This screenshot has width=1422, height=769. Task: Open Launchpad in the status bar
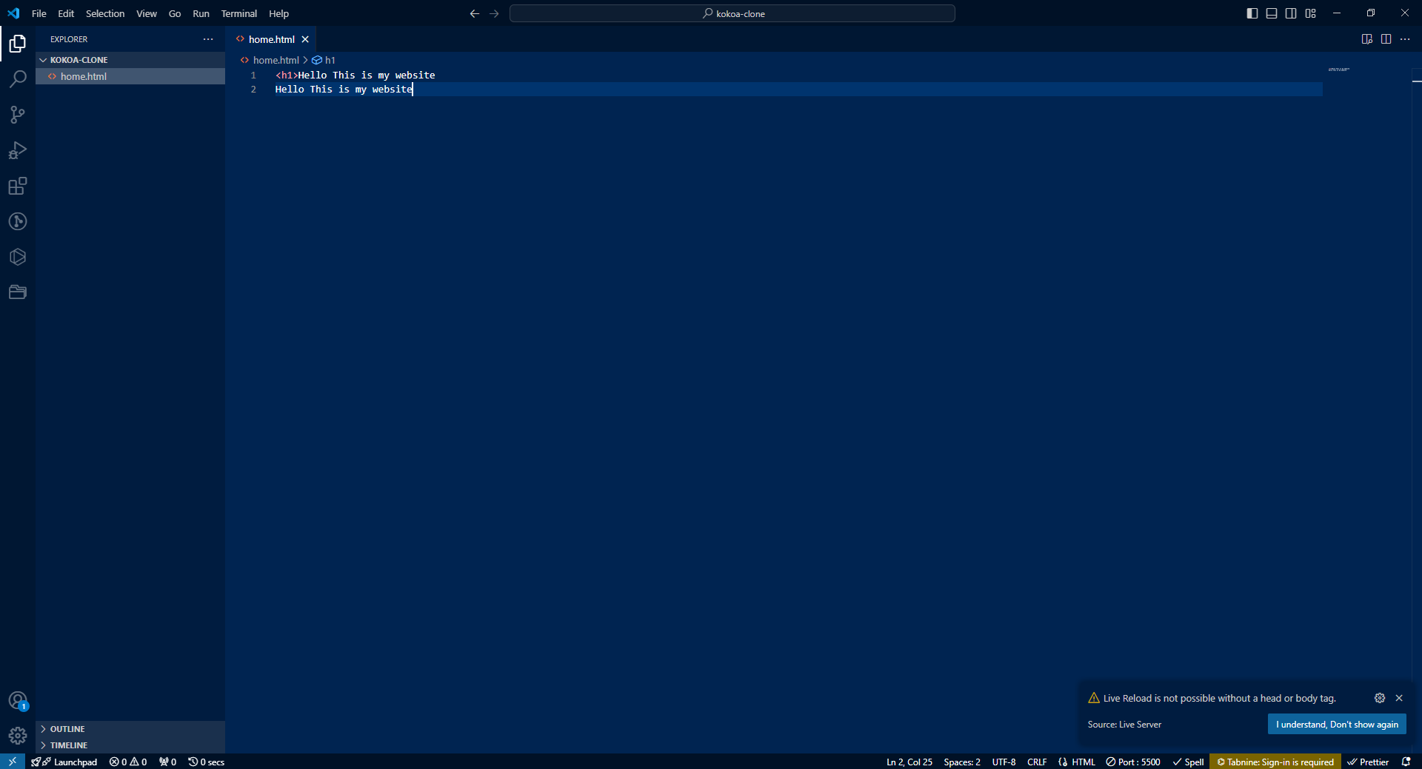point(64,762)
